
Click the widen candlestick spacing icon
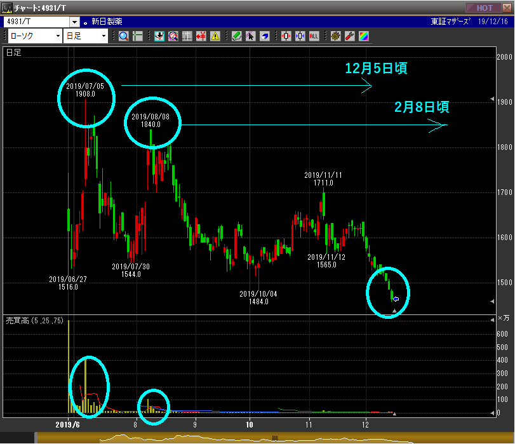[x=286, y=36]
